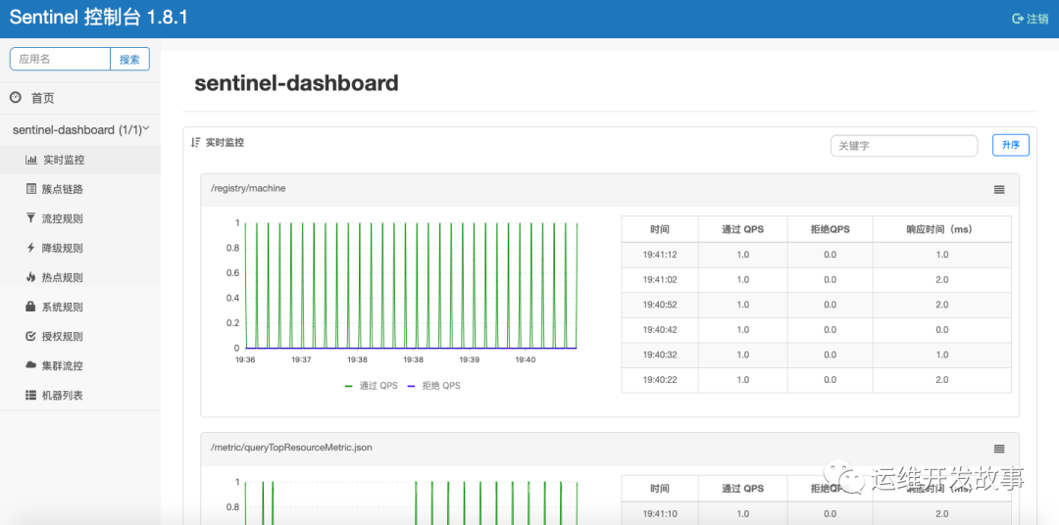Focus the 关键字 keyword filter field

pyautogui.click(x=904, y=146)
